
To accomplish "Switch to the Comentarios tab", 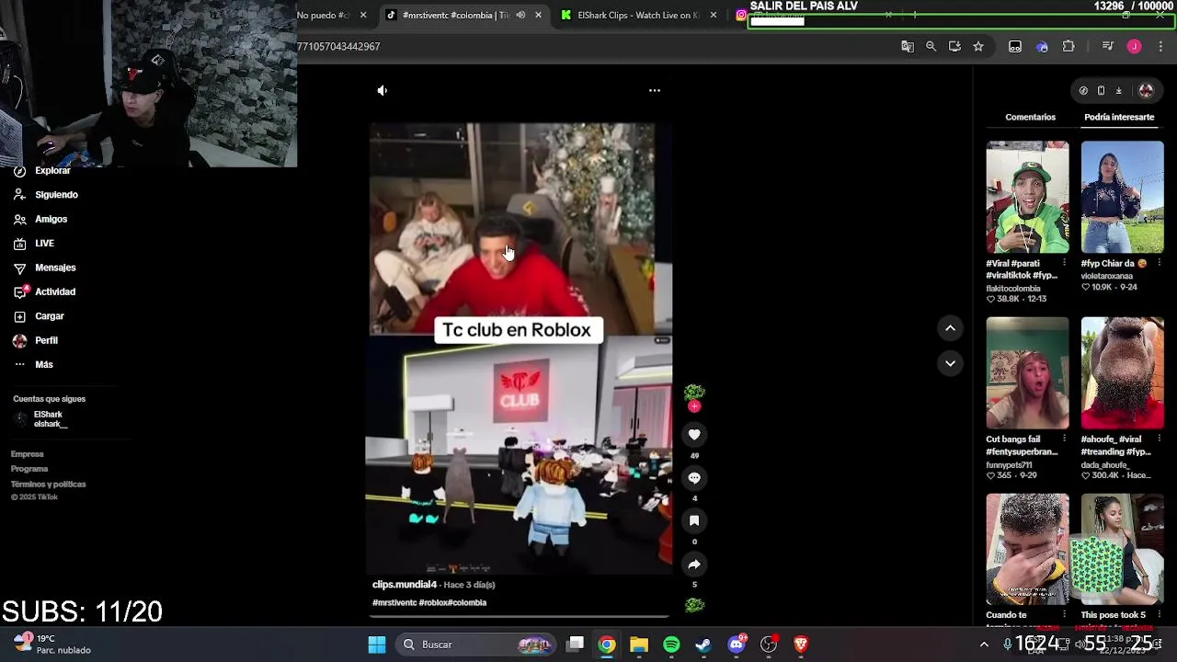I will pyautogui.click(x=1030, y=117).
